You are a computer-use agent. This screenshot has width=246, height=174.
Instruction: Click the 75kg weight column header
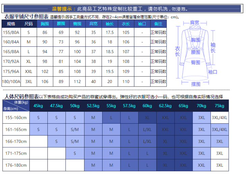[219, 106]
